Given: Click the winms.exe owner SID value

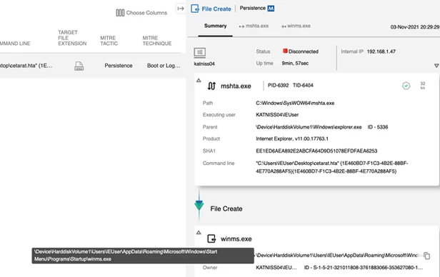Looking at the screenshot, I should pos(364,268).
